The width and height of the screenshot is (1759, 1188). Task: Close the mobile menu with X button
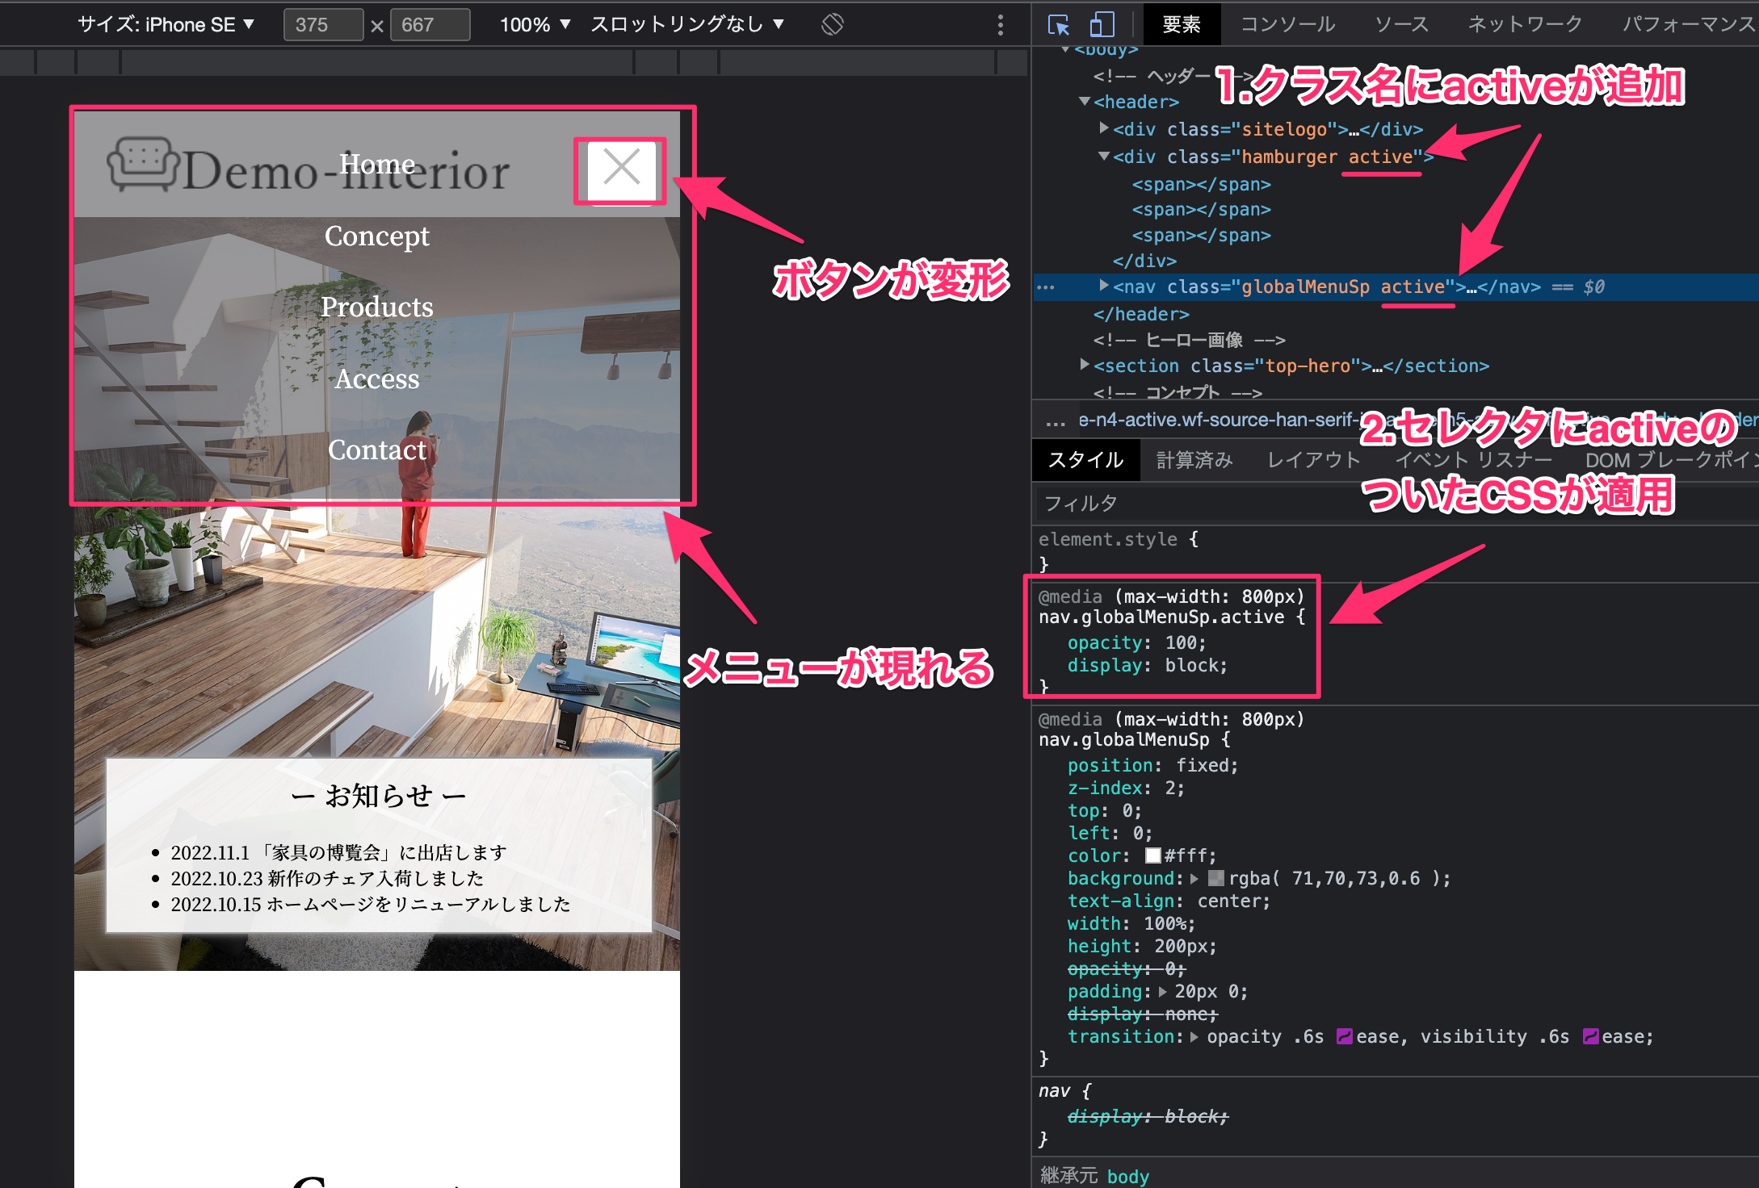click(620, 169)
